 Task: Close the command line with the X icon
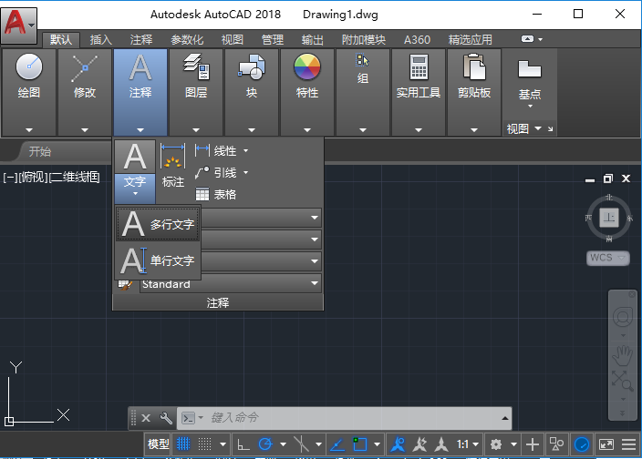(146, 418)
